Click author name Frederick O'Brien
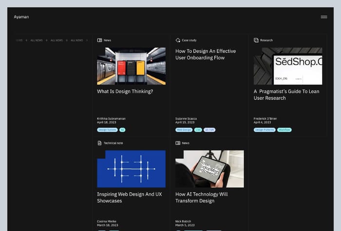The image size is (341, 231). coord(265,119)
